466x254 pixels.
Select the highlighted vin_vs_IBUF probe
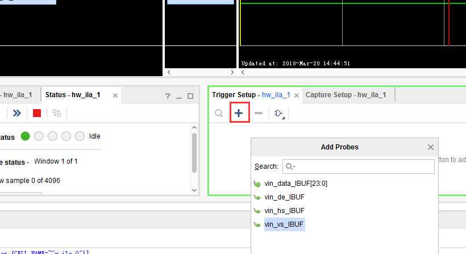[x=284, y=224]
